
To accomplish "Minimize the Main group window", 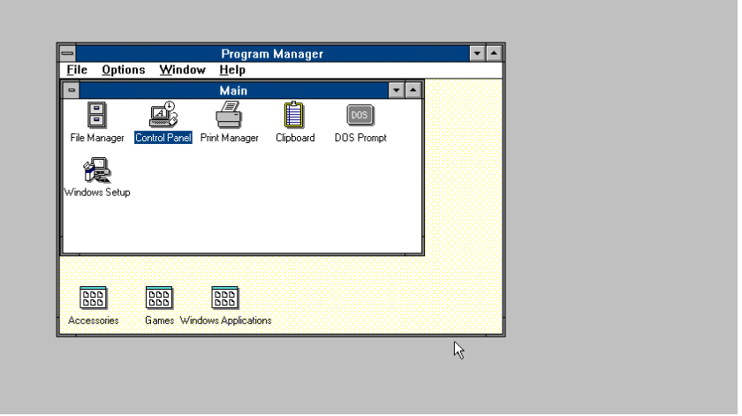I will 396,90.
